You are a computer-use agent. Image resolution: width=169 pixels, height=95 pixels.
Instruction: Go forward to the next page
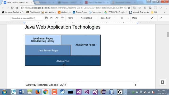click(x=8, y=8)
